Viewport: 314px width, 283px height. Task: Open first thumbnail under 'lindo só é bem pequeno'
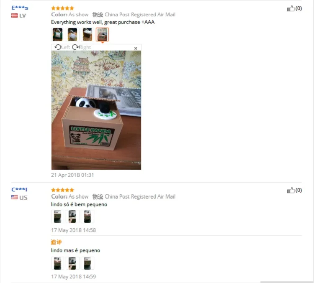[58, 217]
